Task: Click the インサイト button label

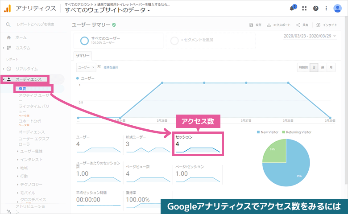Action: pos(330,25)
